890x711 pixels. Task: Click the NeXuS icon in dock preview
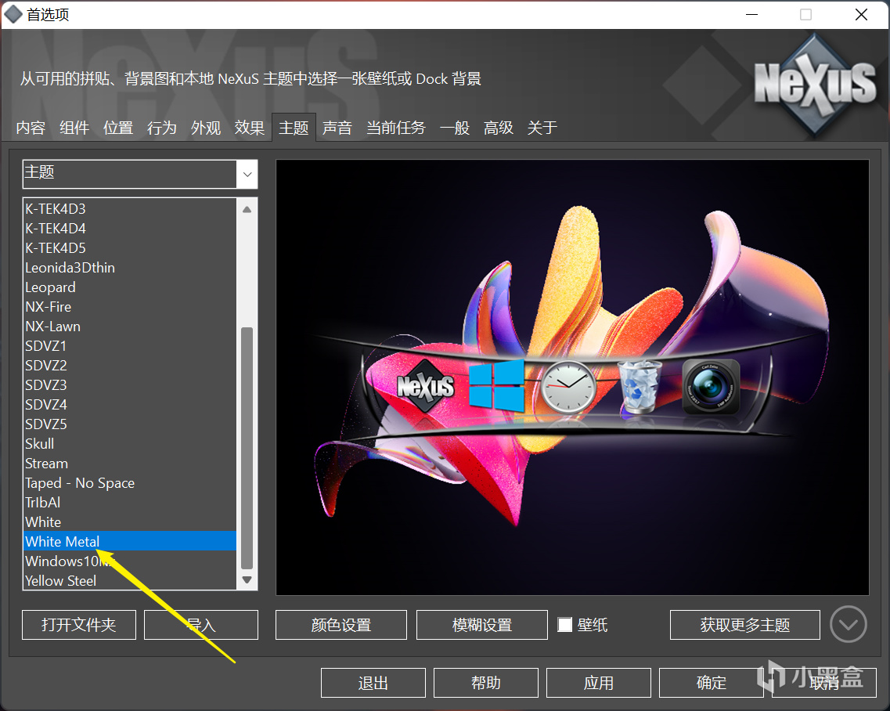pyautogui.click(x=426, y=386)
